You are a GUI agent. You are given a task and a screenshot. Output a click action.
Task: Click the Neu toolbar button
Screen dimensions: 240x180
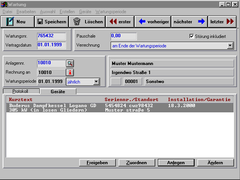pyautogui.click(x=17, y=22)
